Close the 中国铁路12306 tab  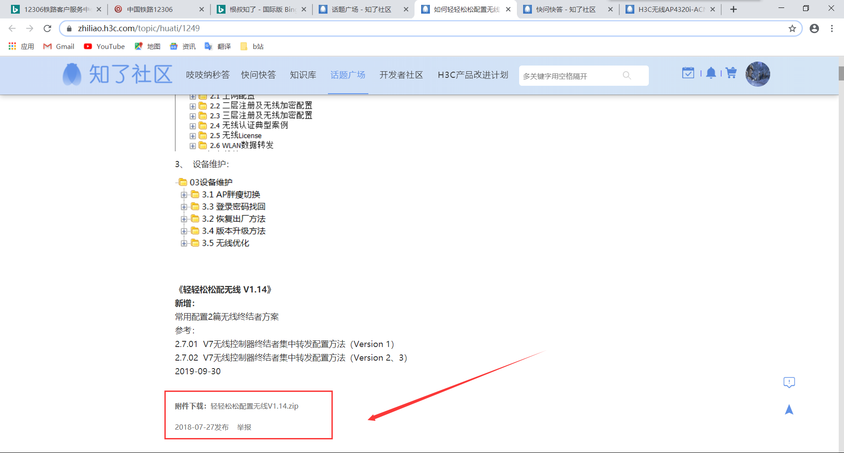201,9
